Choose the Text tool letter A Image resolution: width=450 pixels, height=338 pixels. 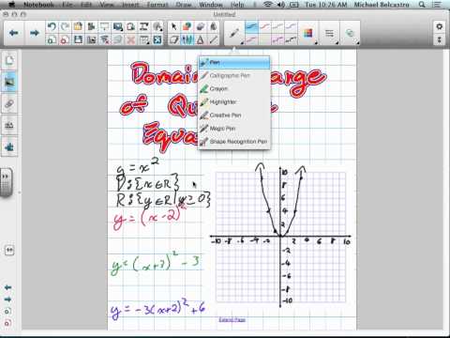click(201, 39)
